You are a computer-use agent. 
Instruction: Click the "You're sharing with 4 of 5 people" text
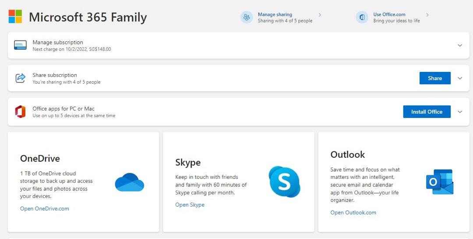67,82
